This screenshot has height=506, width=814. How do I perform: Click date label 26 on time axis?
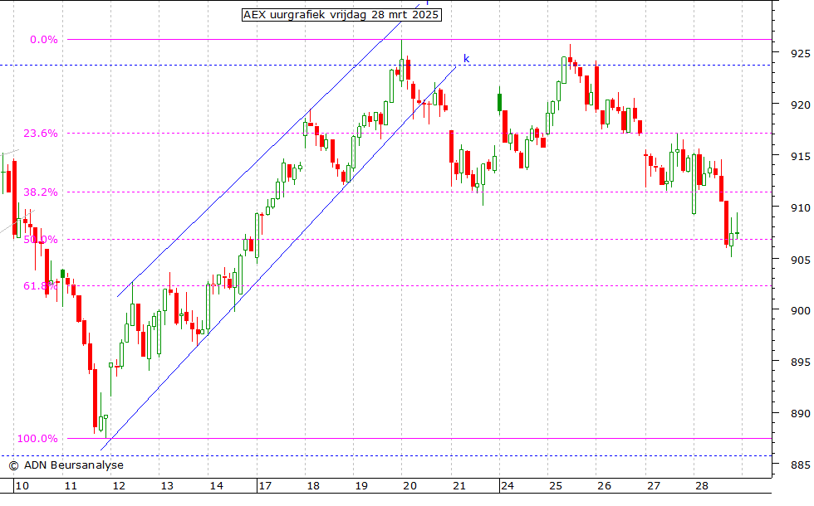[x=605, y=486]
